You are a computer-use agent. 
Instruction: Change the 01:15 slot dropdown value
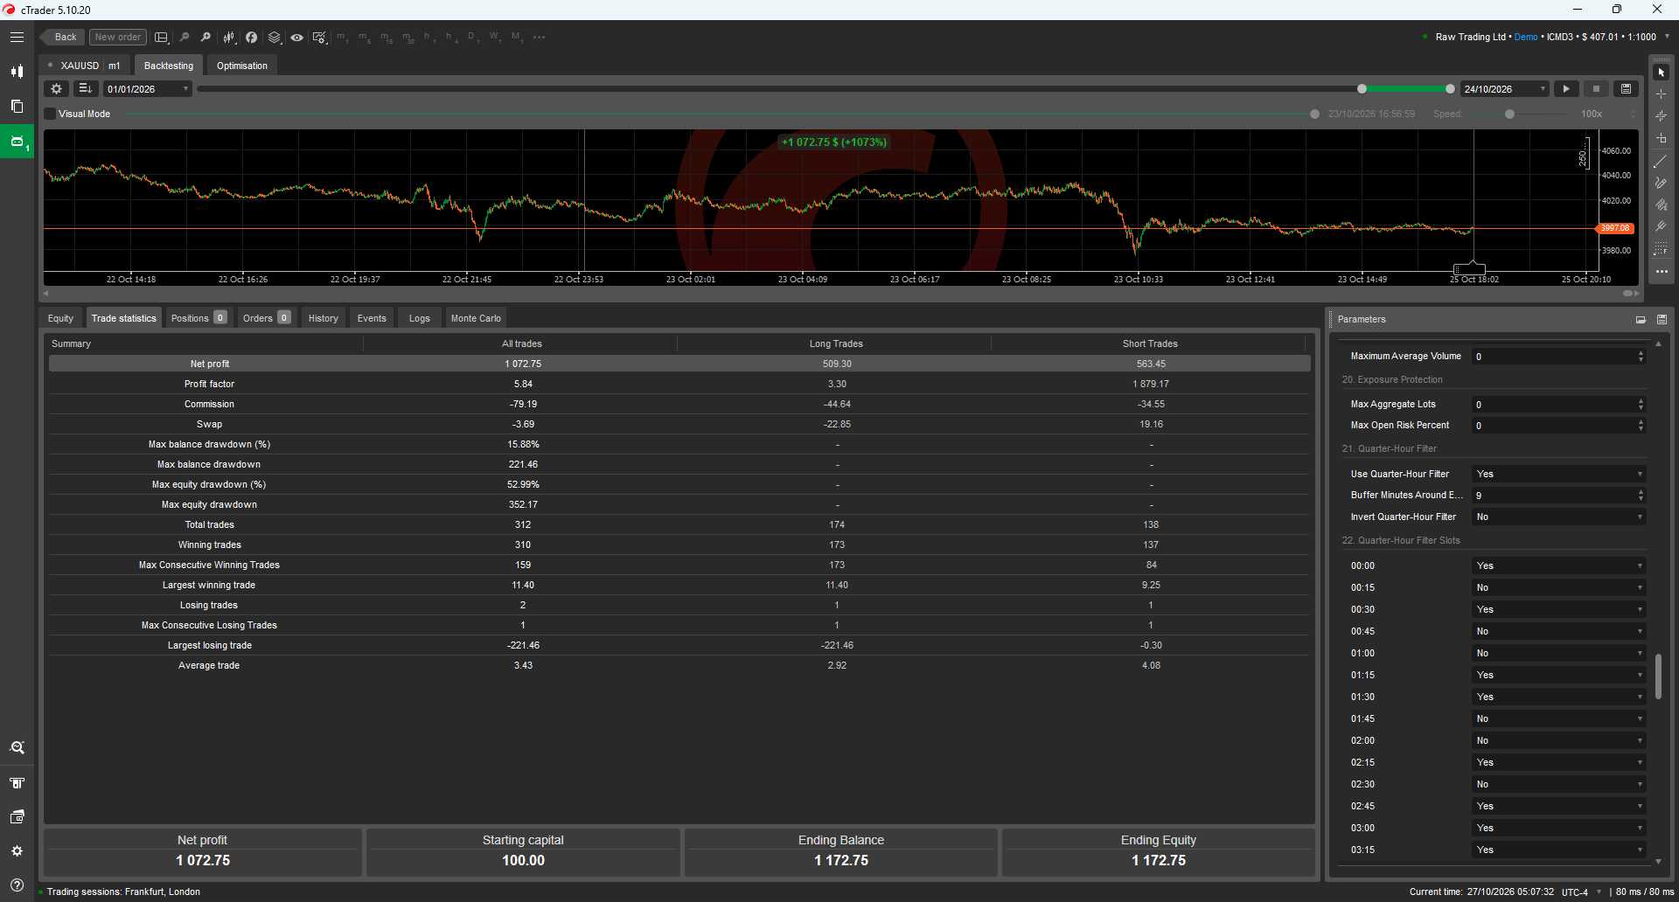point(1559,675)
